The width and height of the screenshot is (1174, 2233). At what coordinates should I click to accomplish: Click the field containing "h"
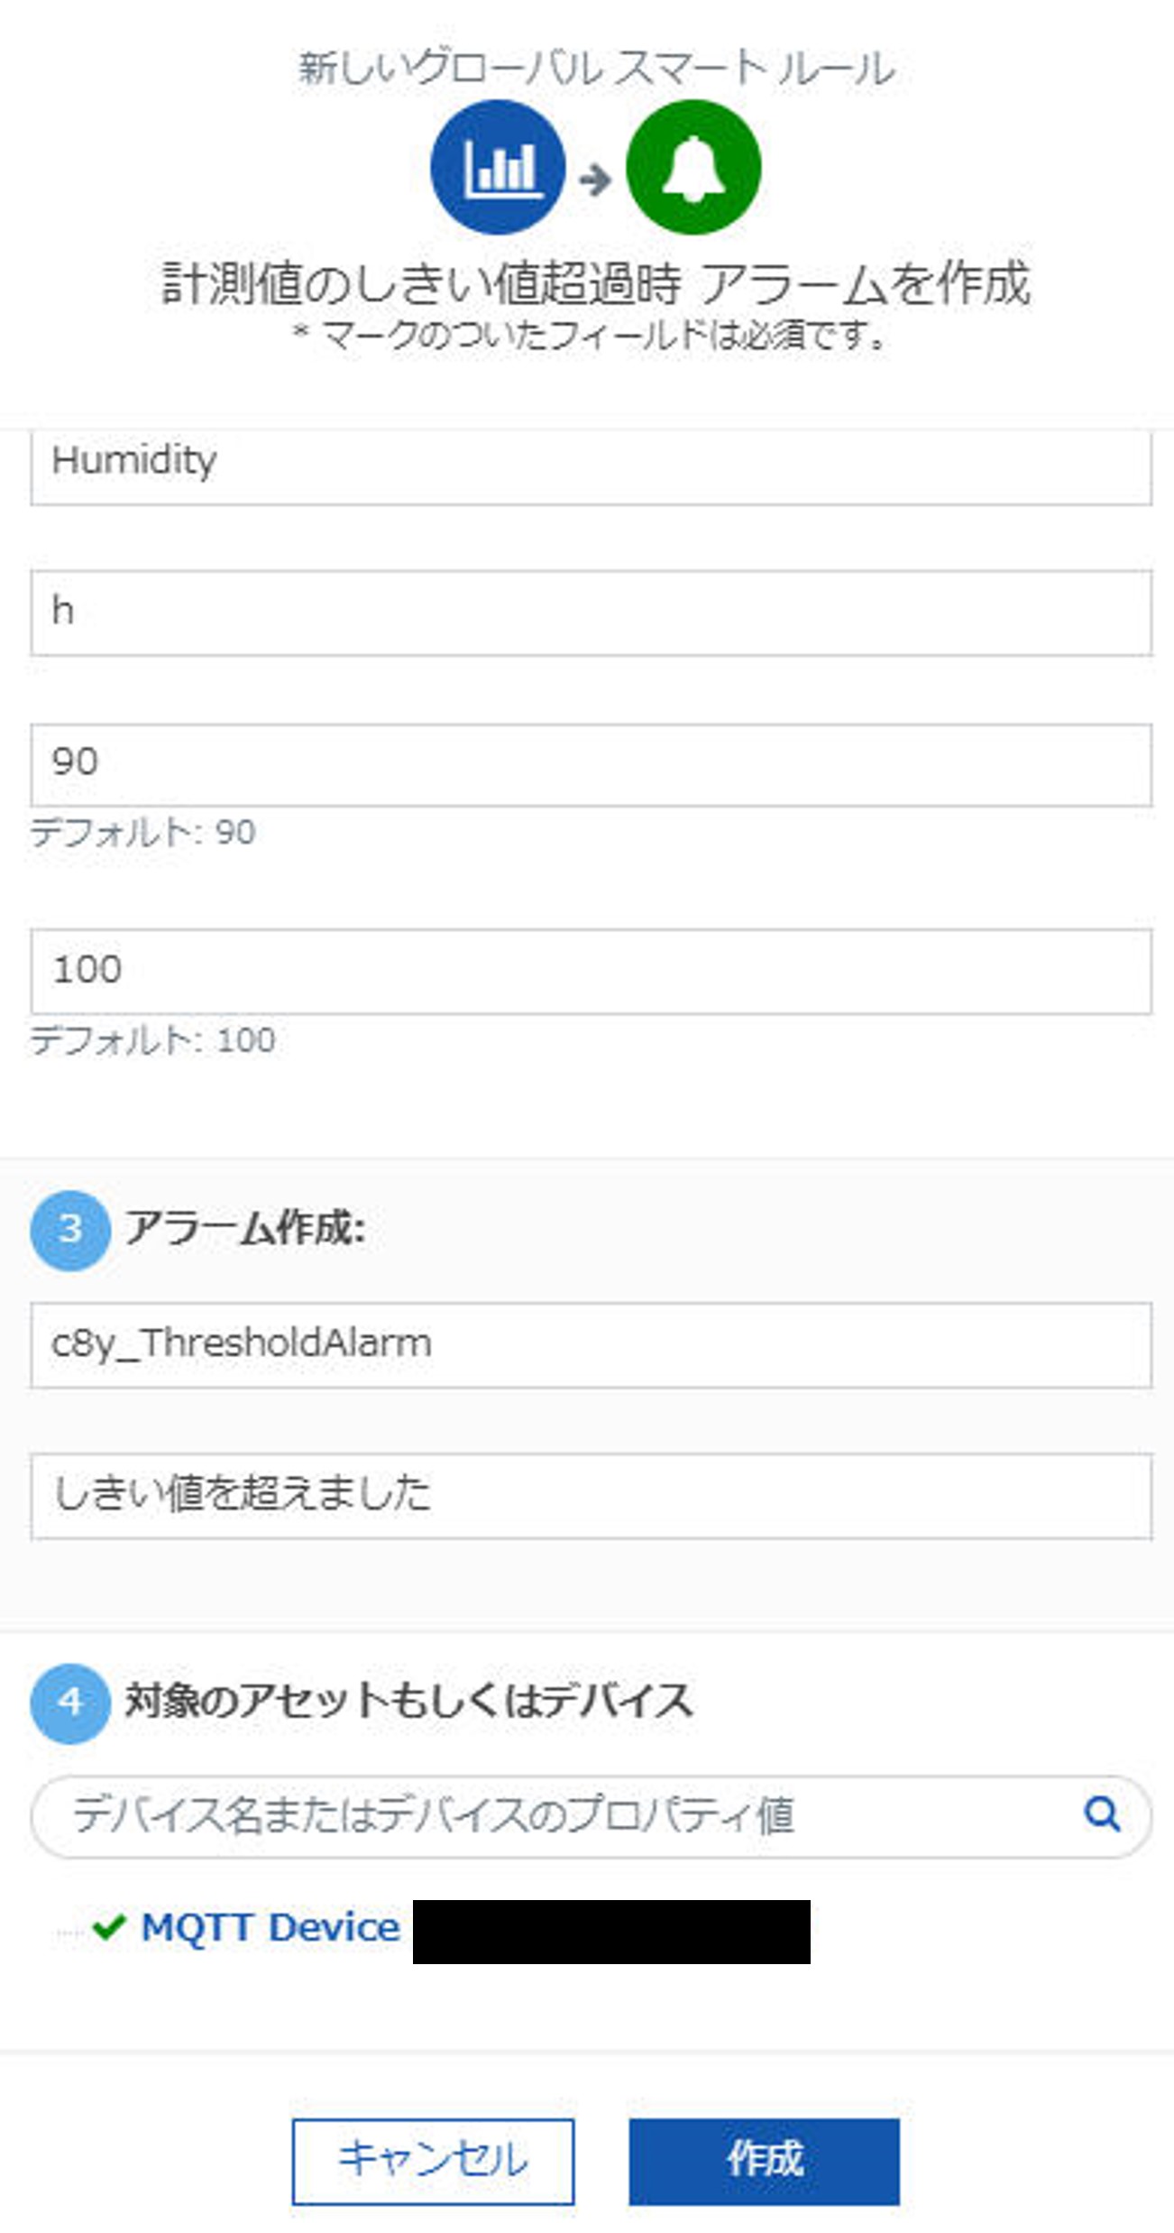pos(591,613)
